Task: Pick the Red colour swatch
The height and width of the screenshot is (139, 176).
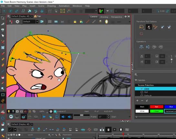Action: tap(157, 107)
